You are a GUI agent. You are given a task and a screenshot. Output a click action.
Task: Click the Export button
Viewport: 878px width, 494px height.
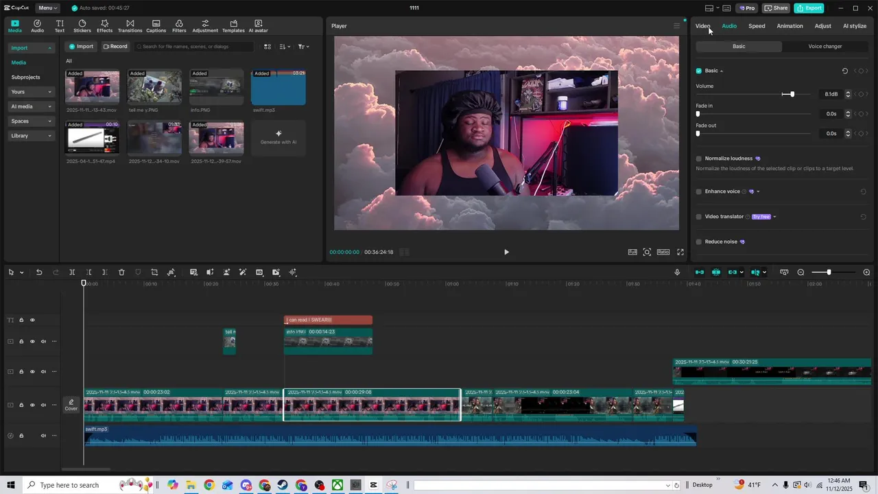pos(809,8)
